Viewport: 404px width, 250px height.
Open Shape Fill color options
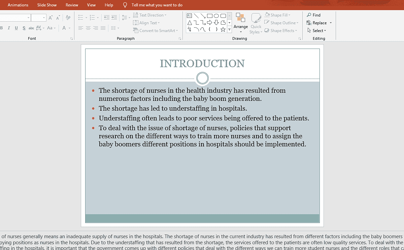278,15
